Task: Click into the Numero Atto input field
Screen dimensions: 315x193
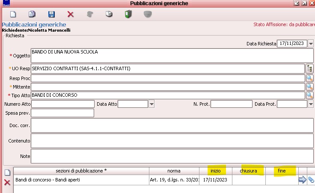Action: click(62, 104)
